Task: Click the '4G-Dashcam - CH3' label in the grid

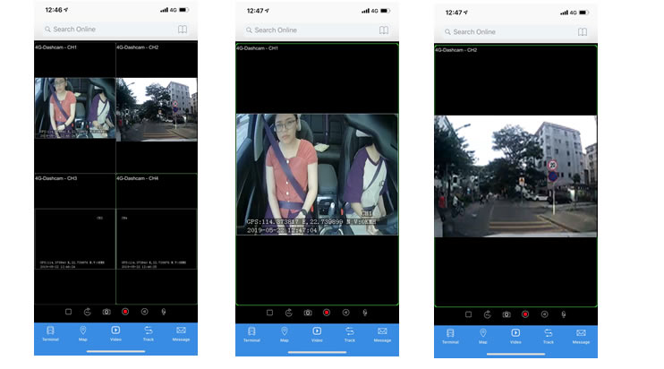Action: 55,178
